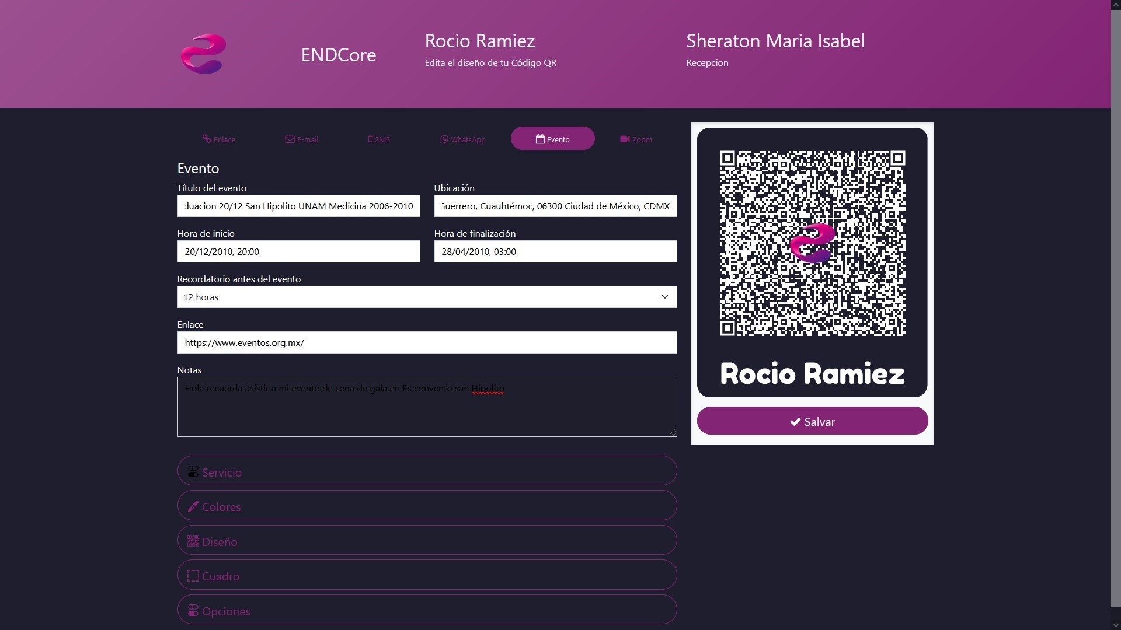This screenshot has width=1121, height=630.
Task: Click the video camera icon on the Zoom tab
Action: coord(625,139)
